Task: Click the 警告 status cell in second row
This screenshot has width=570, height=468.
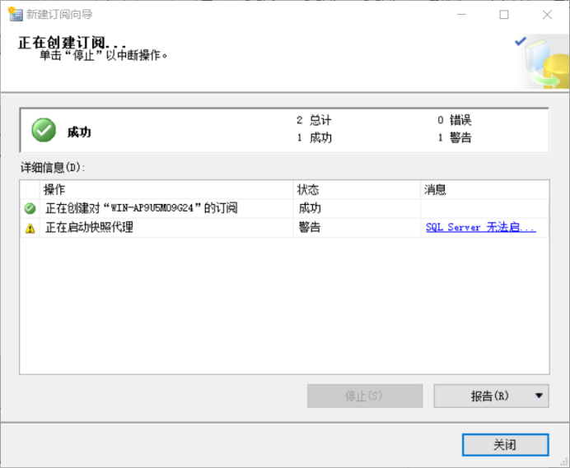Action: pyautogui.click(x=310, y=228)
